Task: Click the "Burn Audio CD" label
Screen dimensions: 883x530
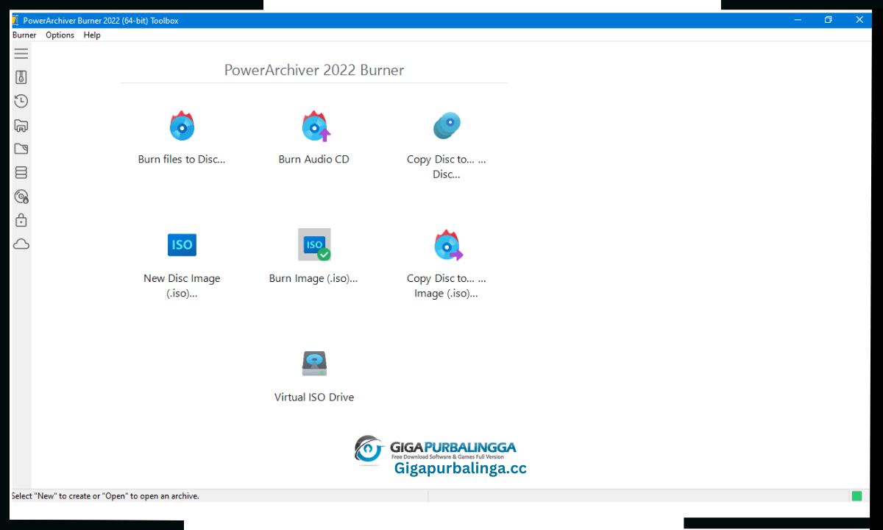Action: [314, 159]
